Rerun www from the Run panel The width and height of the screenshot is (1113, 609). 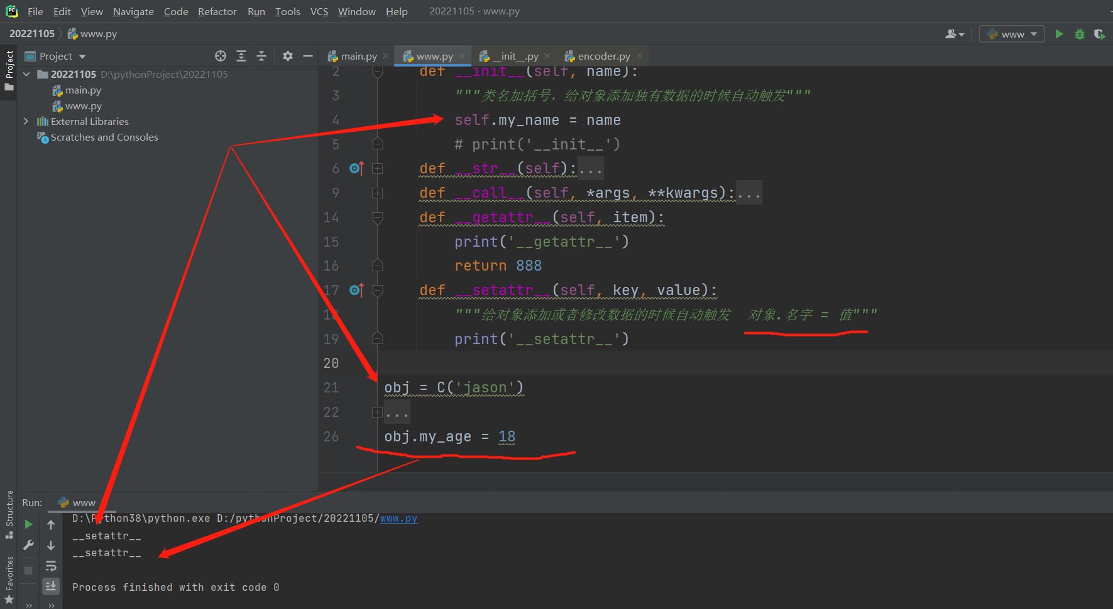[28, 524]
